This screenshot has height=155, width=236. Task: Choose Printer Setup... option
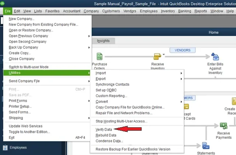coord(47,107)
